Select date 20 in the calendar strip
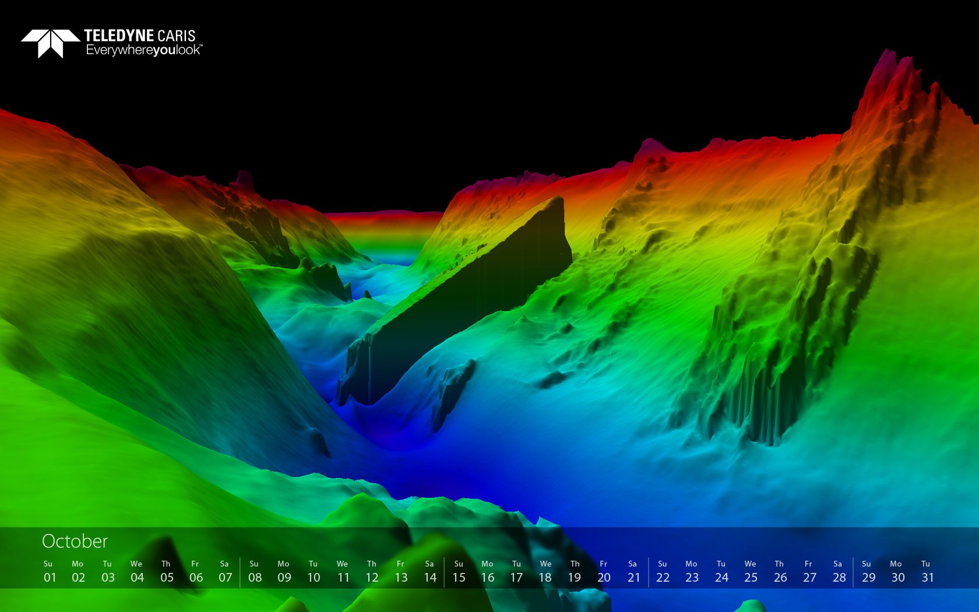979x612 pixels. [604, 578]
